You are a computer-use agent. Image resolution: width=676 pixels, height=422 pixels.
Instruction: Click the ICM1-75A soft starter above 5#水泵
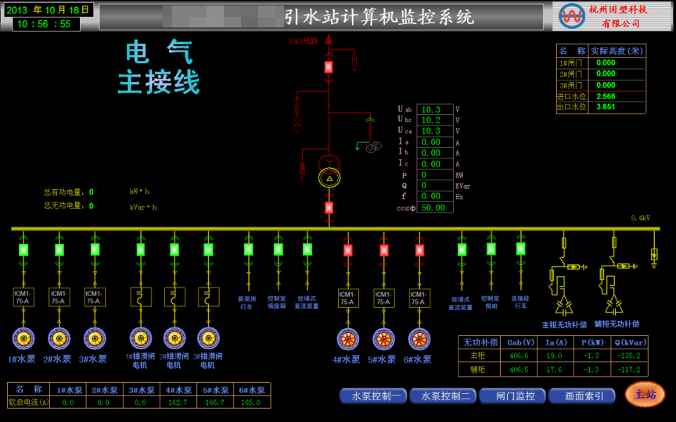383,298
